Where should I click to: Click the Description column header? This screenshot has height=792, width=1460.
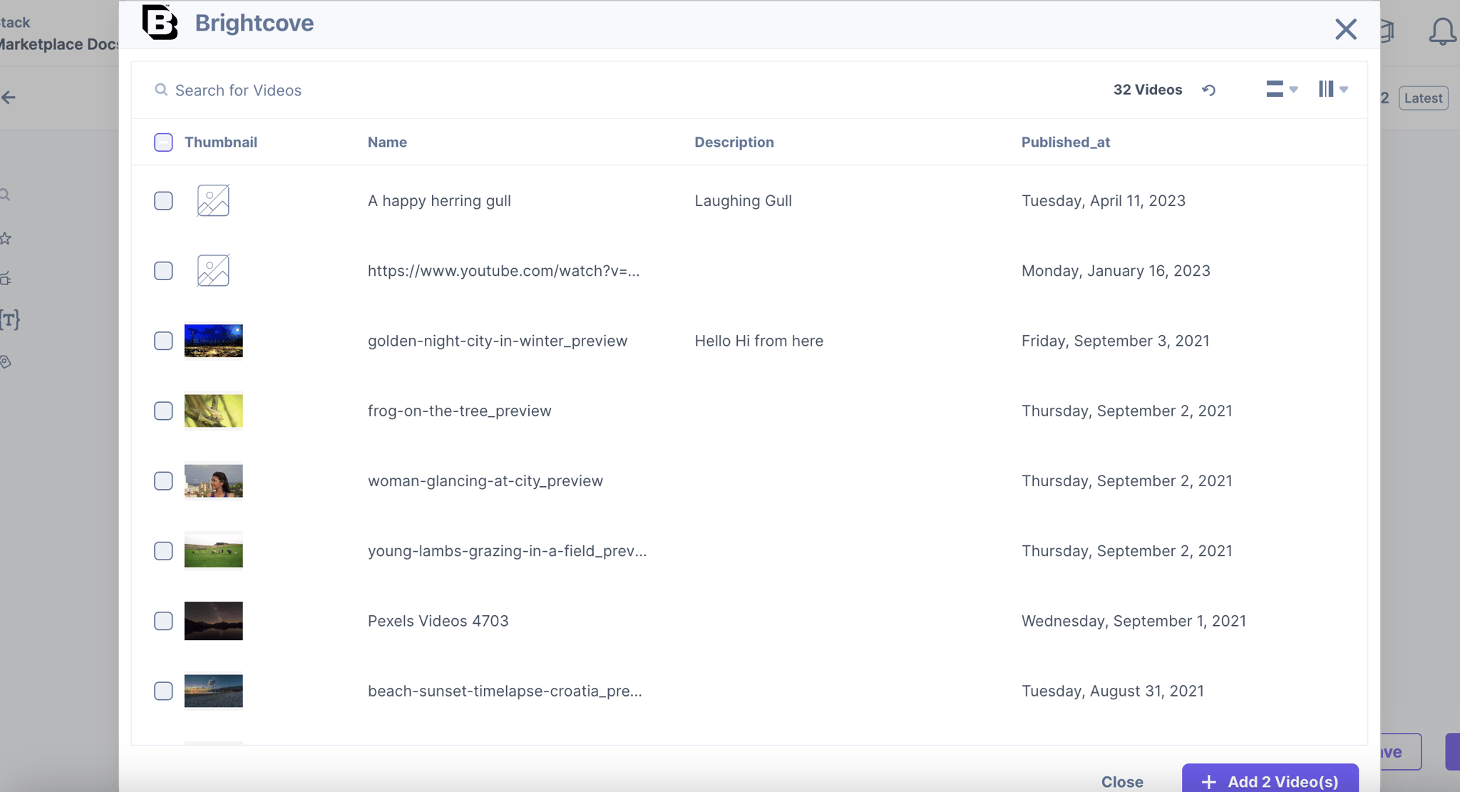pos(734,142)
